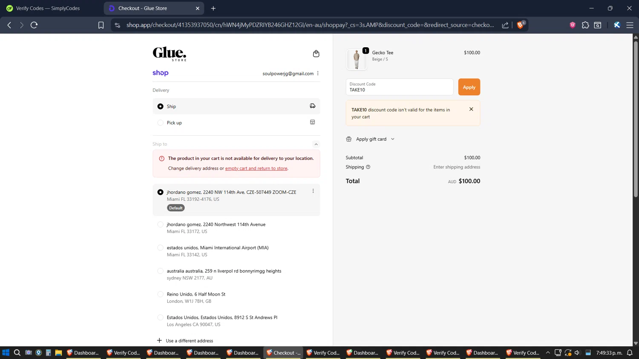Screen dimensions: 639x359
Task: Open Windows Start menu
Action: coord(6,353)
